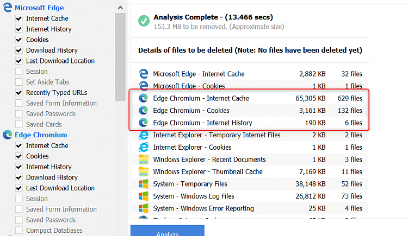Uncheck Last Download Location under Edge Chromium
408x236 pixels.
pyautogui.click(x=18, y=188)
